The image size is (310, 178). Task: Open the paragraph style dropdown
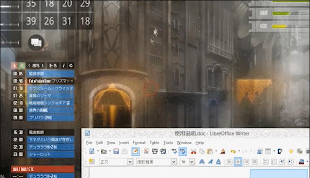tap(130, 162)
